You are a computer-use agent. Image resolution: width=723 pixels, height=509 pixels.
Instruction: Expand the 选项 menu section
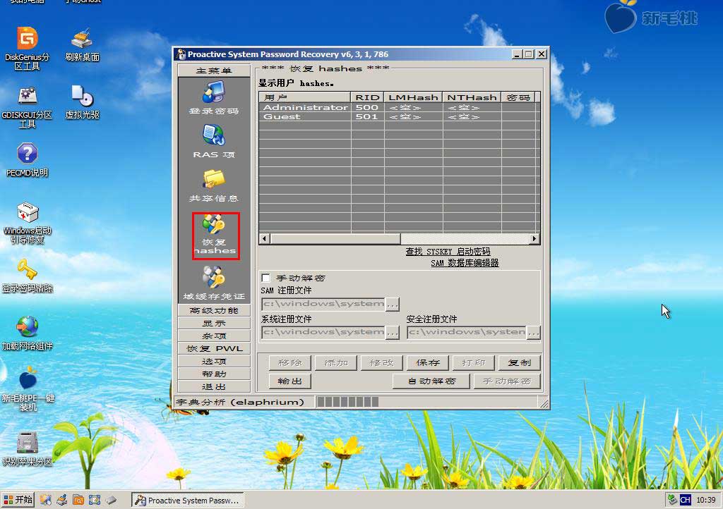click(x=214, y=361)
